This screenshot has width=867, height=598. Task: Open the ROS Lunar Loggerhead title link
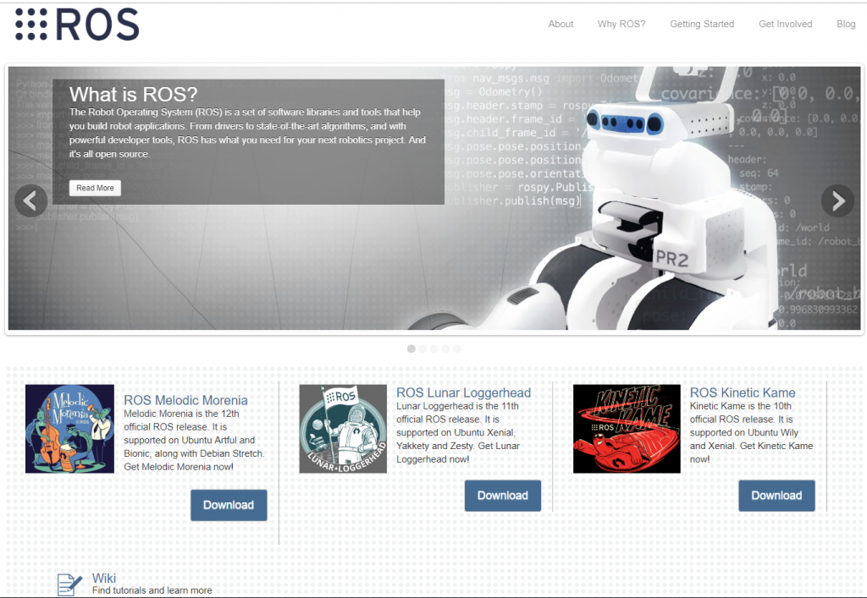tap(463, 392)
